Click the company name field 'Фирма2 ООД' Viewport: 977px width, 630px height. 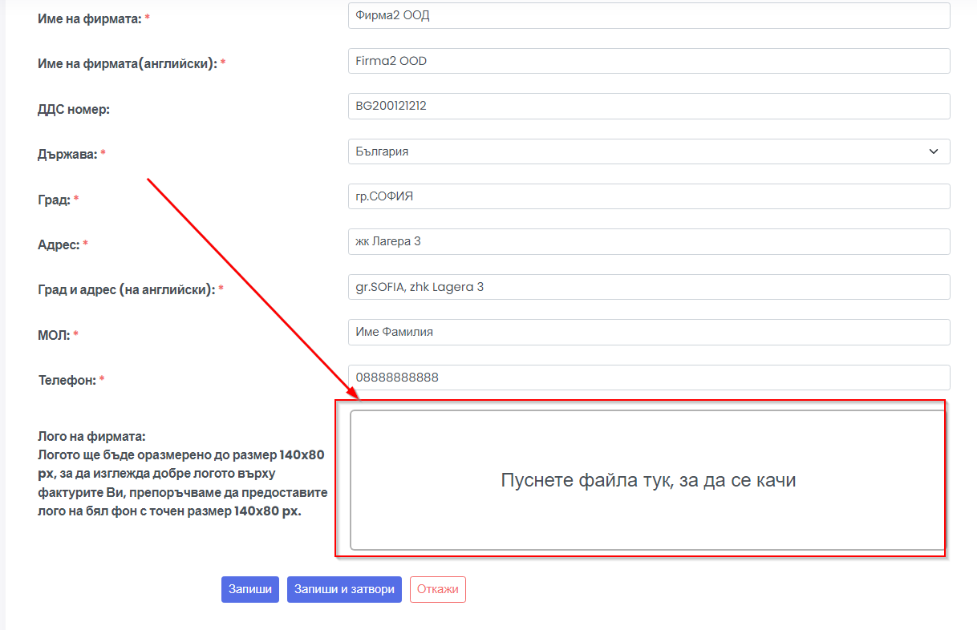pyautogui.click(x=648, y=15)
